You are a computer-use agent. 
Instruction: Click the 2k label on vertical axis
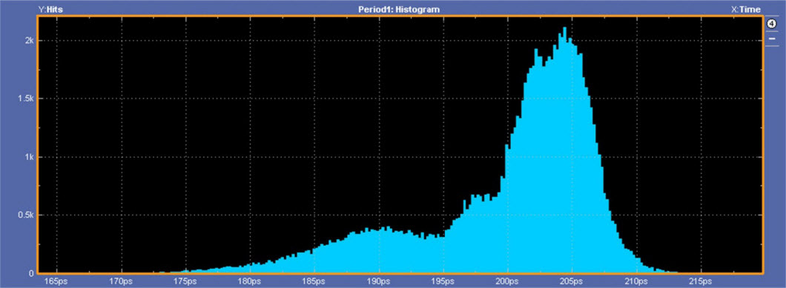pos(29,41)
